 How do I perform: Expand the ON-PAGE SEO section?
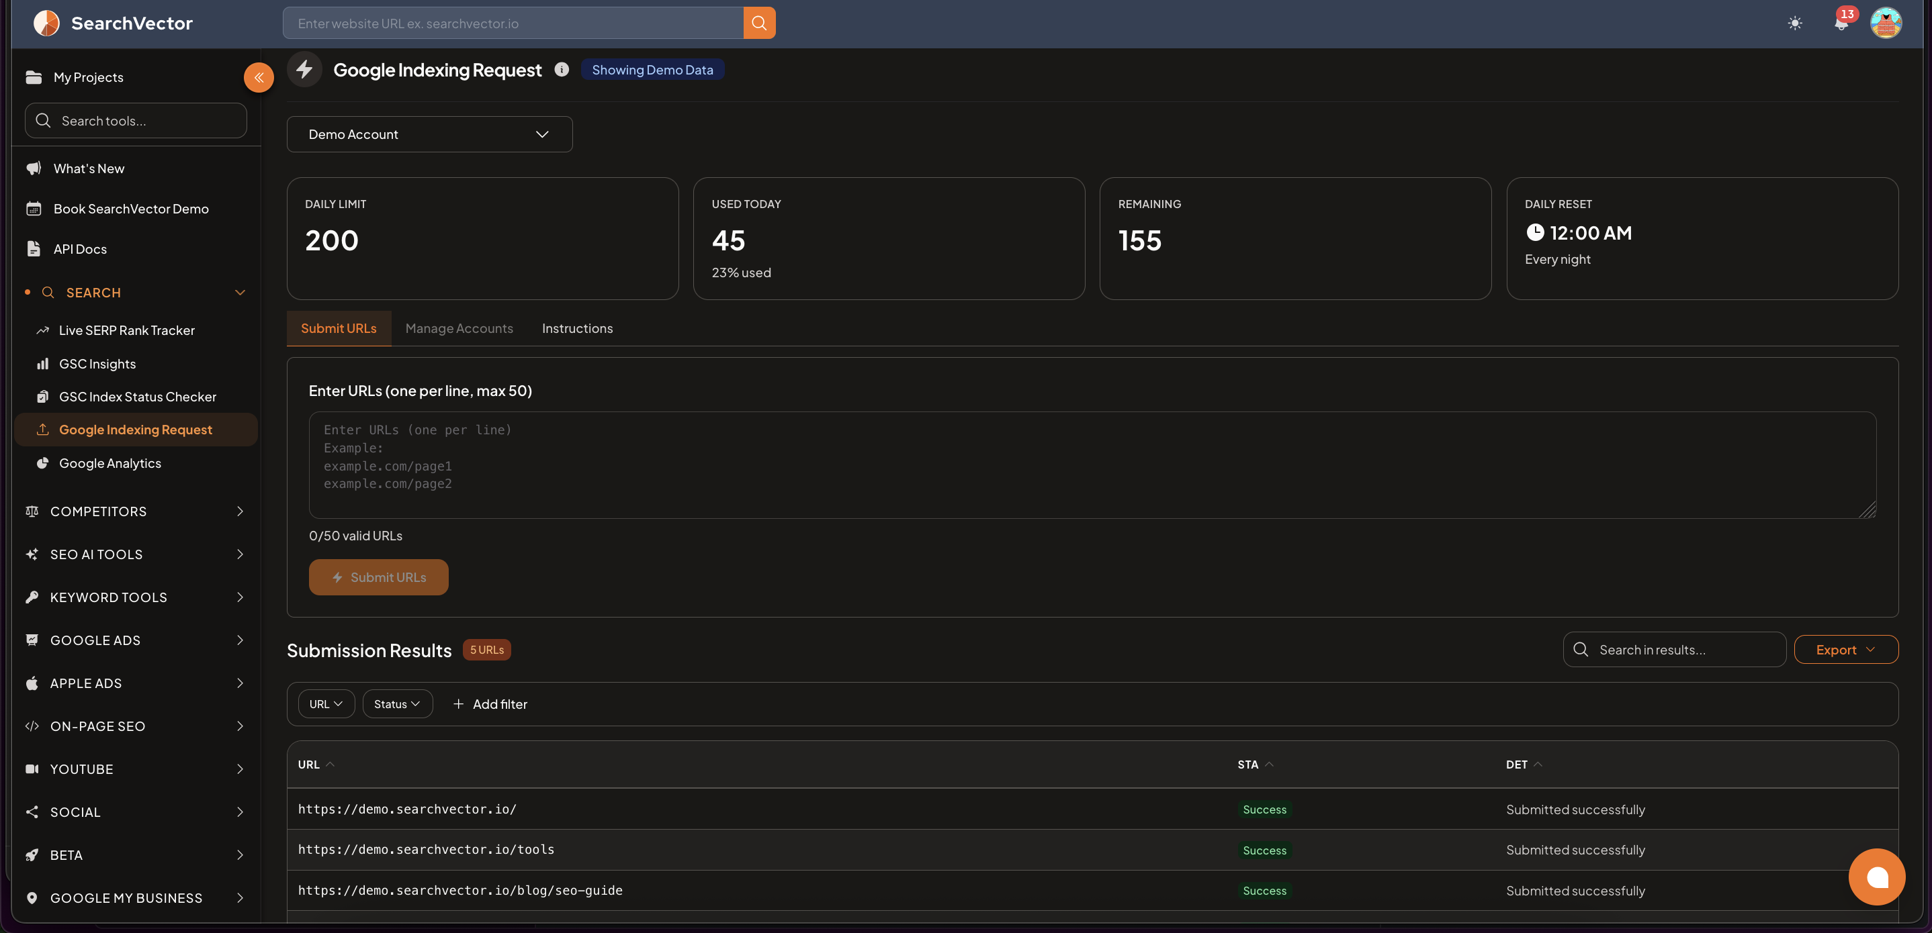click(240, 726)
